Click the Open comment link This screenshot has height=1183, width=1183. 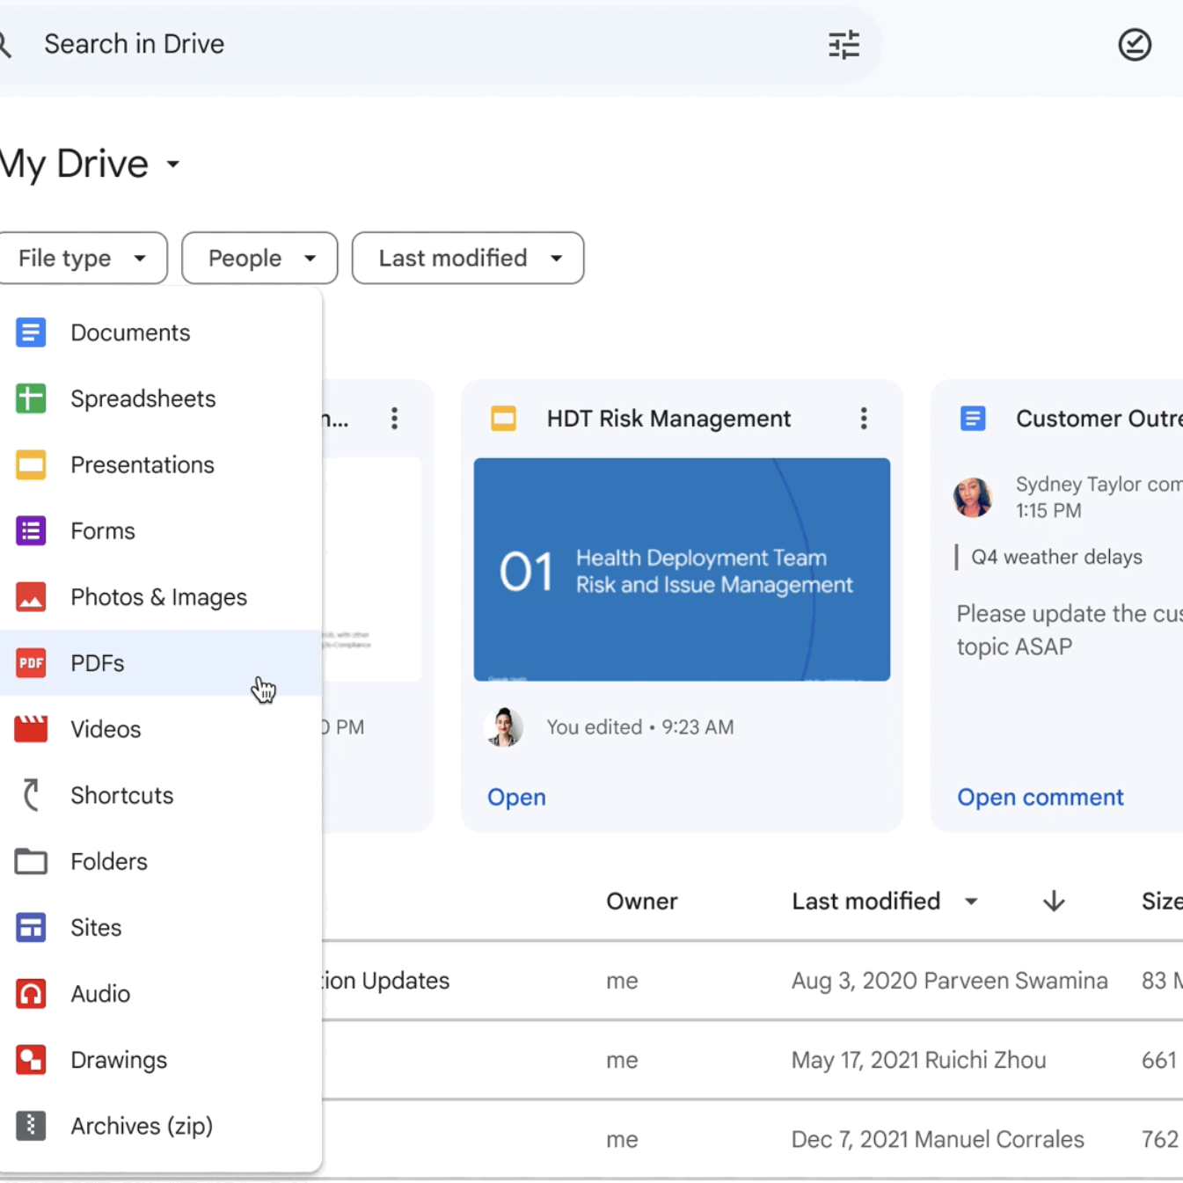click(x=1040, y=797)
